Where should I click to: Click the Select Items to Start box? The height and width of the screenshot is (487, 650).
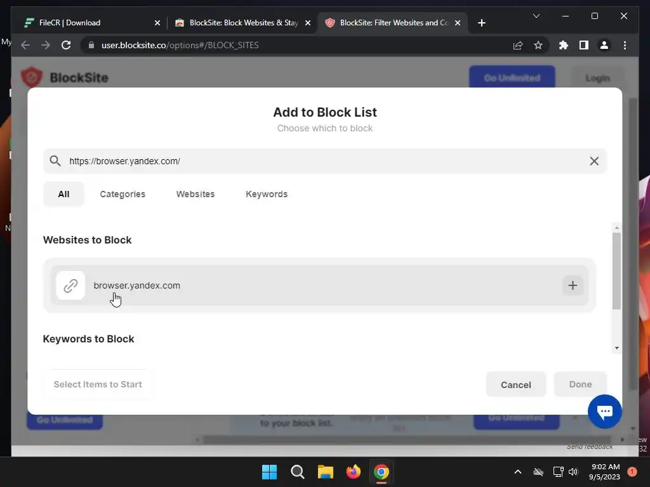click(98, 384)
